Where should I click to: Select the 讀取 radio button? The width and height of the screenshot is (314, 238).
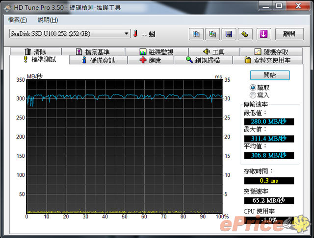[253, 87]
